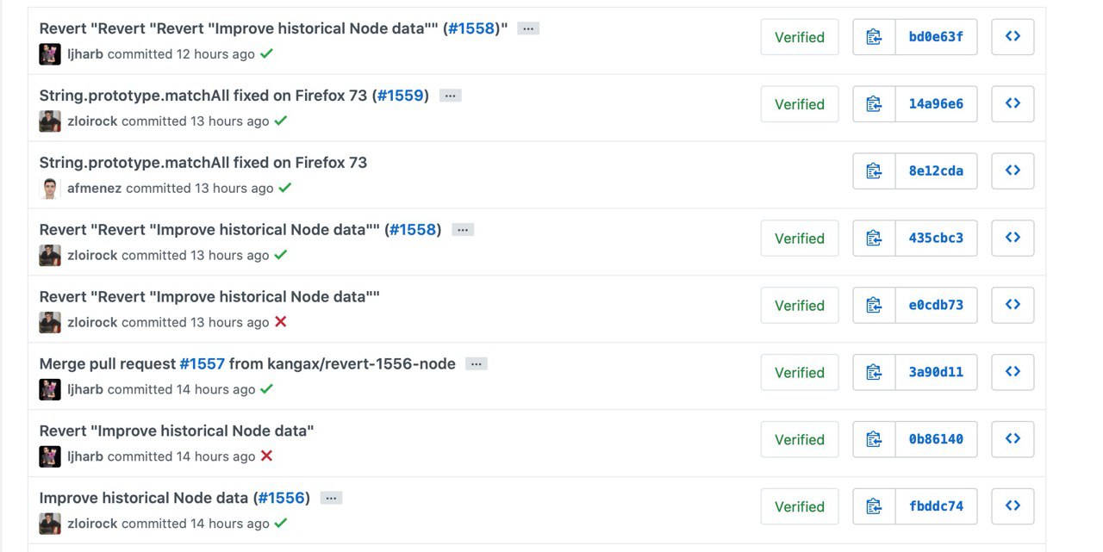The image size is (1103, 552).
Task: Show Verified badge details for 3a90d11
Action: click(x=800, y=372)
